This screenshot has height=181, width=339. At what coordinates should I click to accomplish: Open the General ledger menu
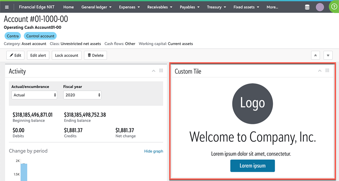(96, 7)
